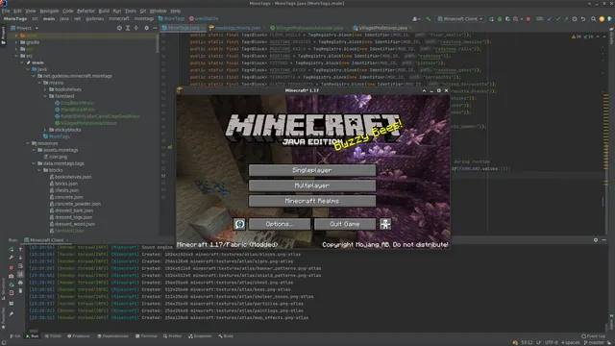Open Event Log in status bar
This screenshot has width=615, height=346.
[594, 336]
